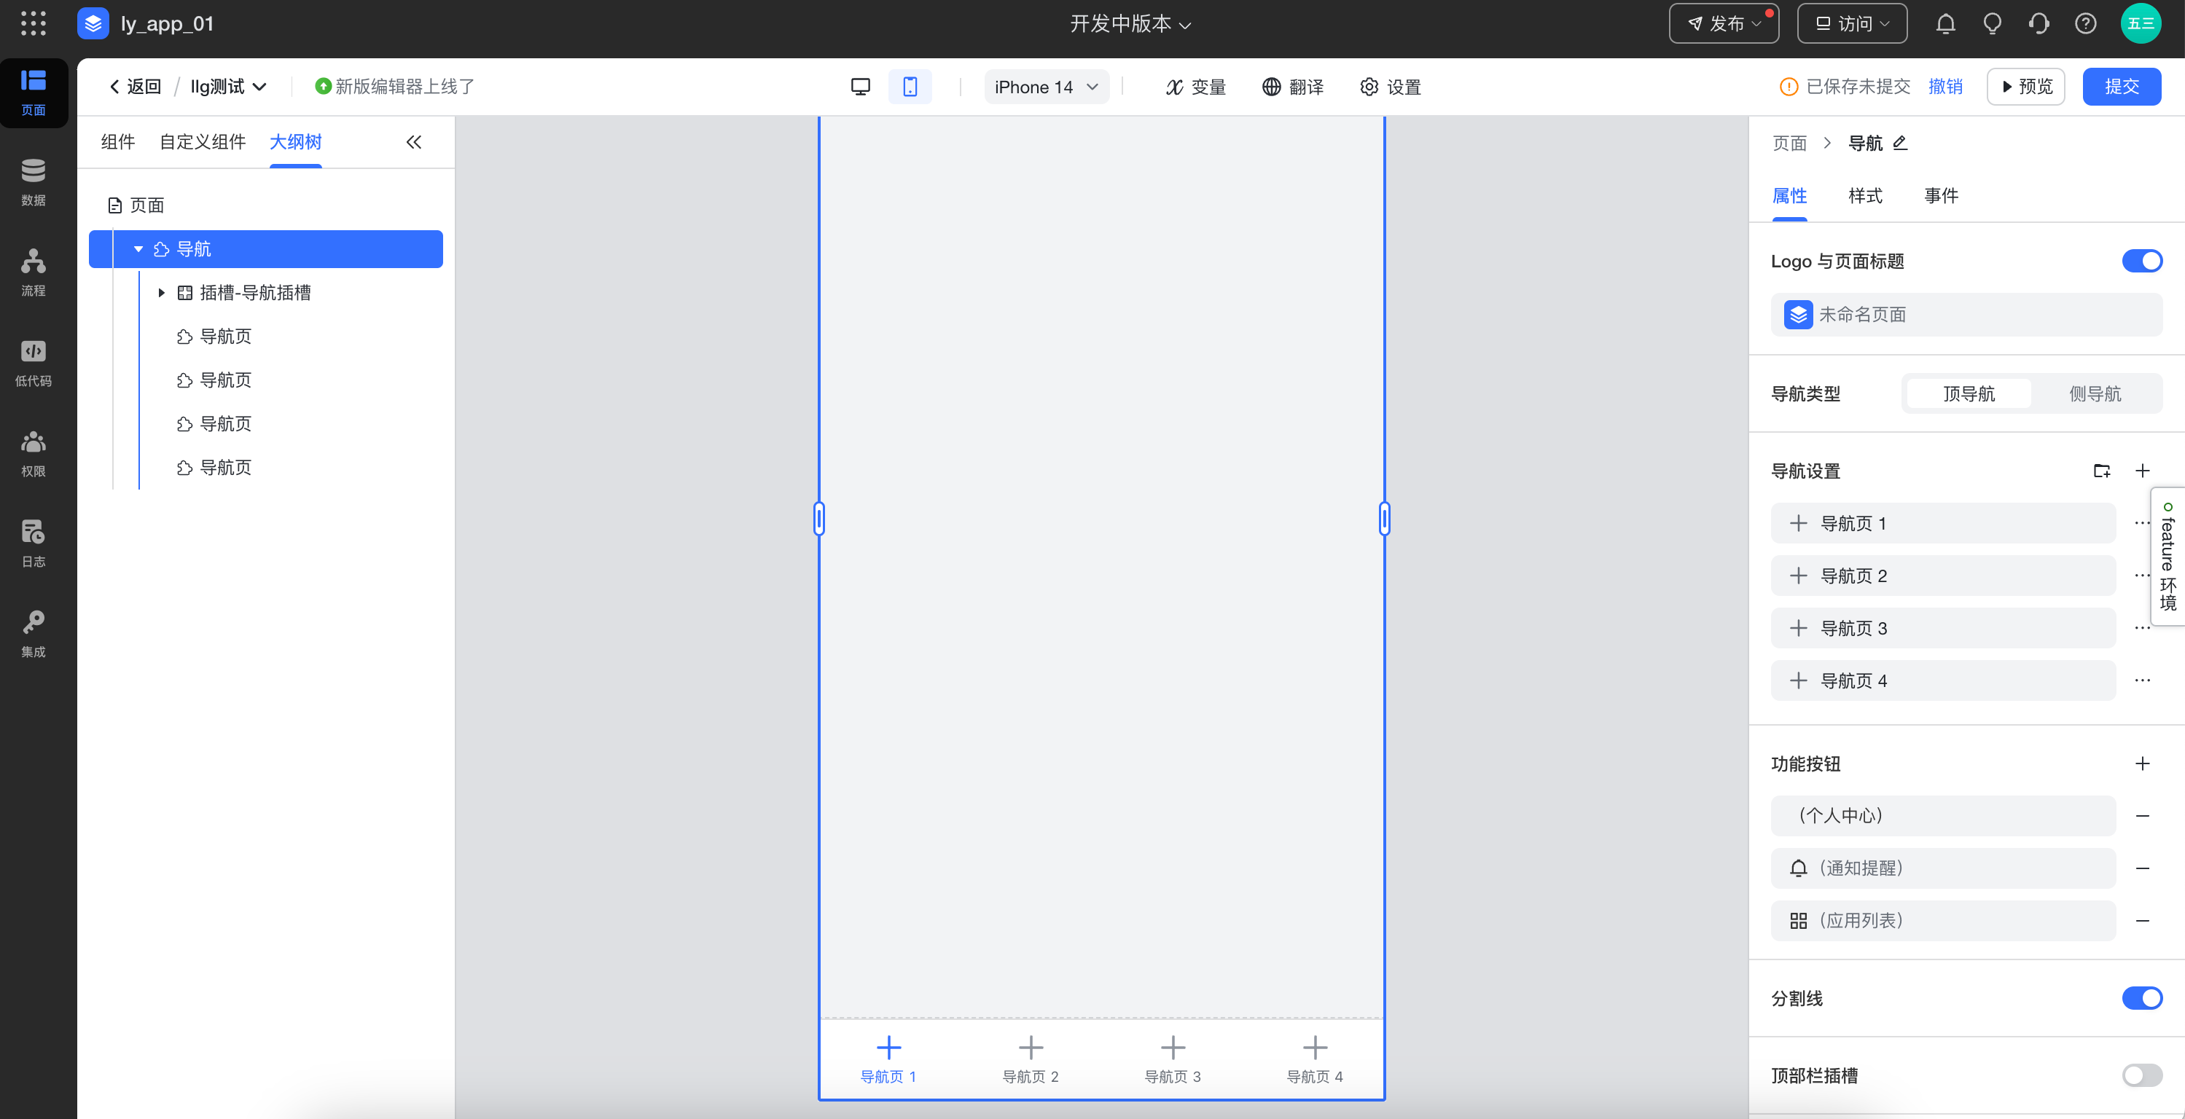Click the canvas left resize handle

(818, 518)
